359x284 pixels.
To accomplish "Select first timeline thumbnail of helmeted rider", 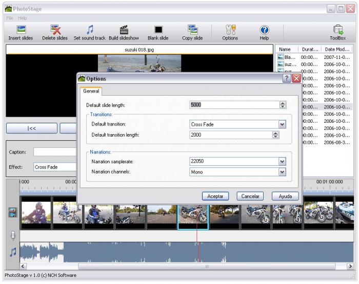I will click(36, 212).
